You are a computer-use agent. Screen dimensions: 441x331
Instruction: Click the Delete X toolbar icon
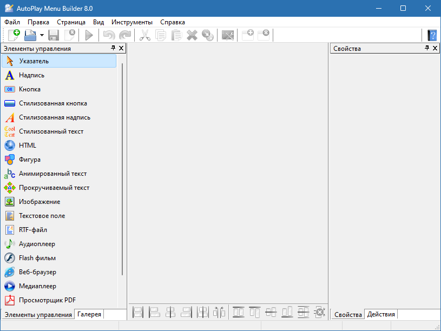pyautogui.click(x=192, y=35)
